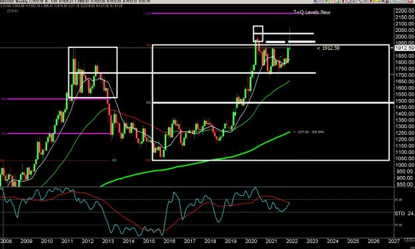This screenshot has height=249, width=415.
Task: Click the 25.00 stochastic level label
Action: 398,200
